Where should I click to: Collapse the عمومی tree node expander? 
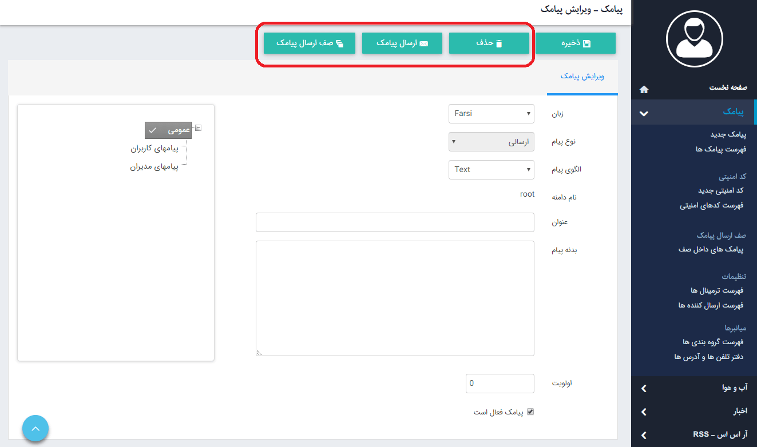[x=198, y=128]
